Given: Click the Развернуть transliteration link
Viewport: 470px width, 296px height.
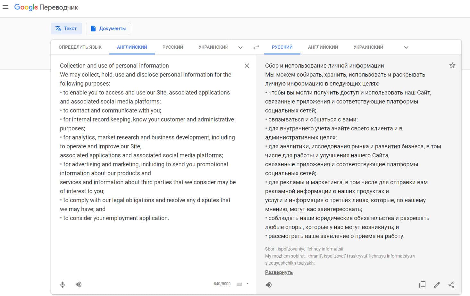Looking at the screenshot, I should (x=279, y=272).
